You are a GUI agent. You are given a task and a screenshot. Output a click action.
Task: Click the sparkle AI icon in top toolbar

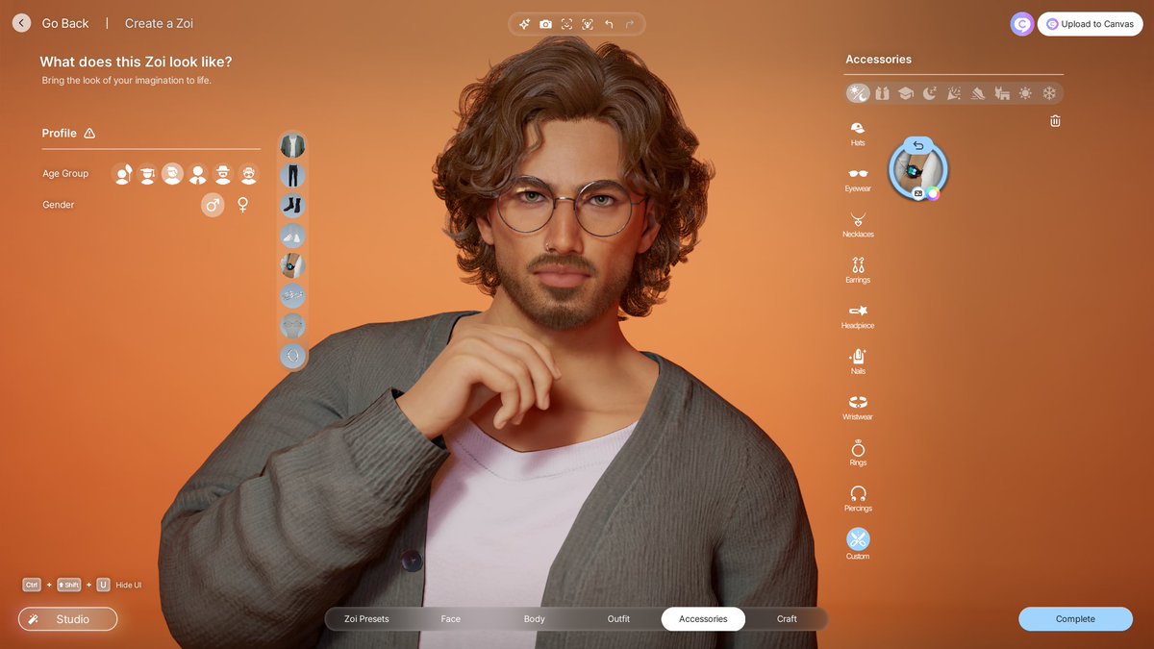click(x=524, y=24)
